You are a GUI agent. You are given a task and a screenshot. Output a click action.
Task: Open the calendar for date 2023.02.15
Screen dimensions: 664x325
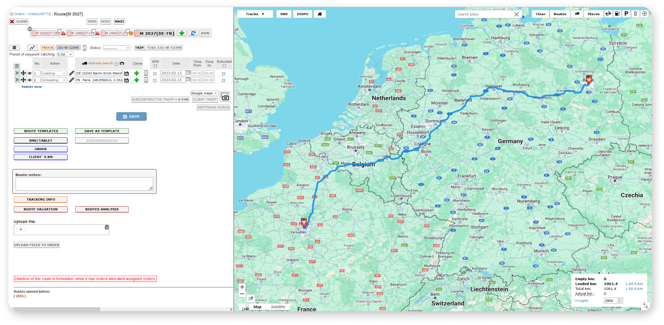point(188,79)
